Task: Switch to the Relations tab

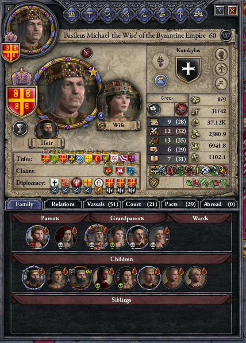Action: point(63,204)
